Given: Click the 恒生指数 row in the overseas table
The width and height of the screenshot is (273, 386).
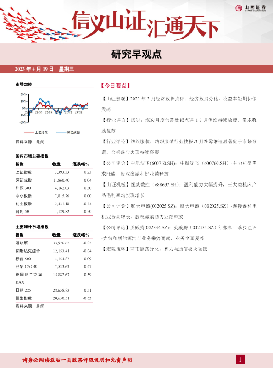Looking at the screenshot, I should click(x=54, y=298).
